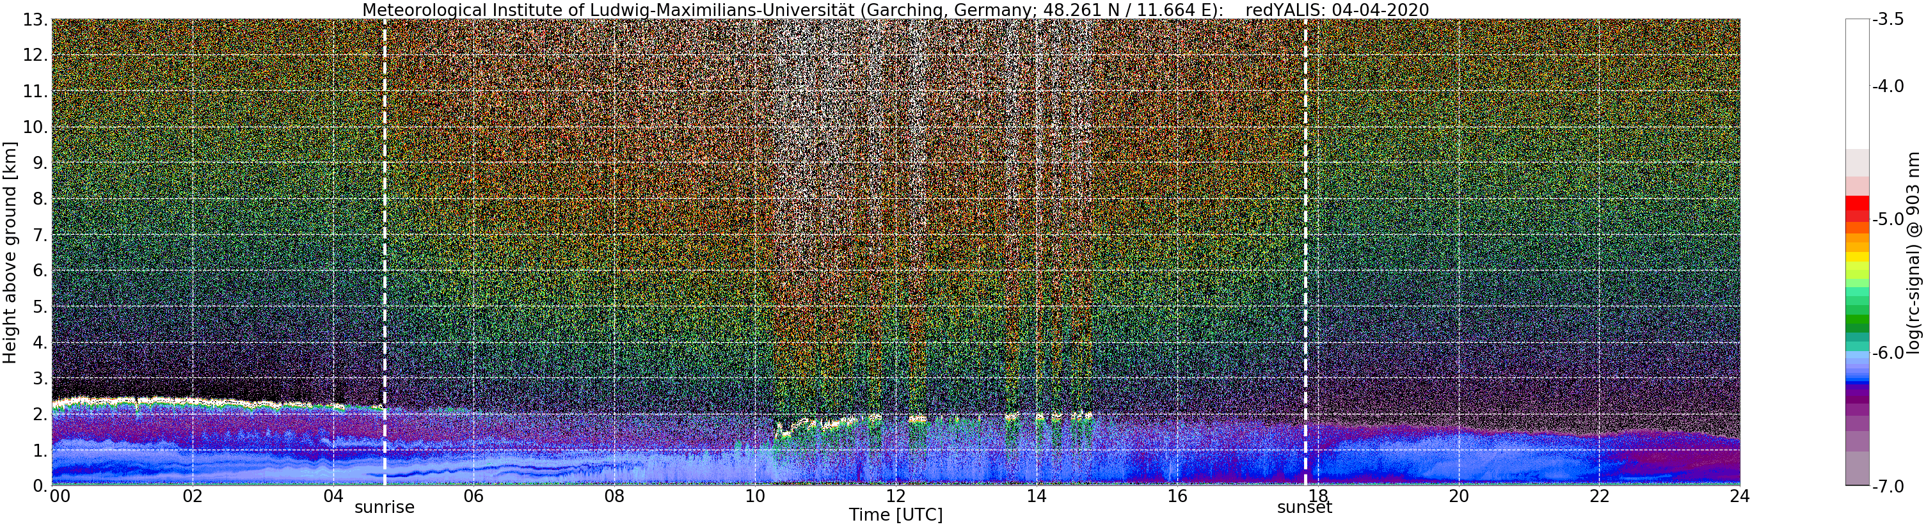Click the colorbar tick label '-5.0'

pos(1889,220)
